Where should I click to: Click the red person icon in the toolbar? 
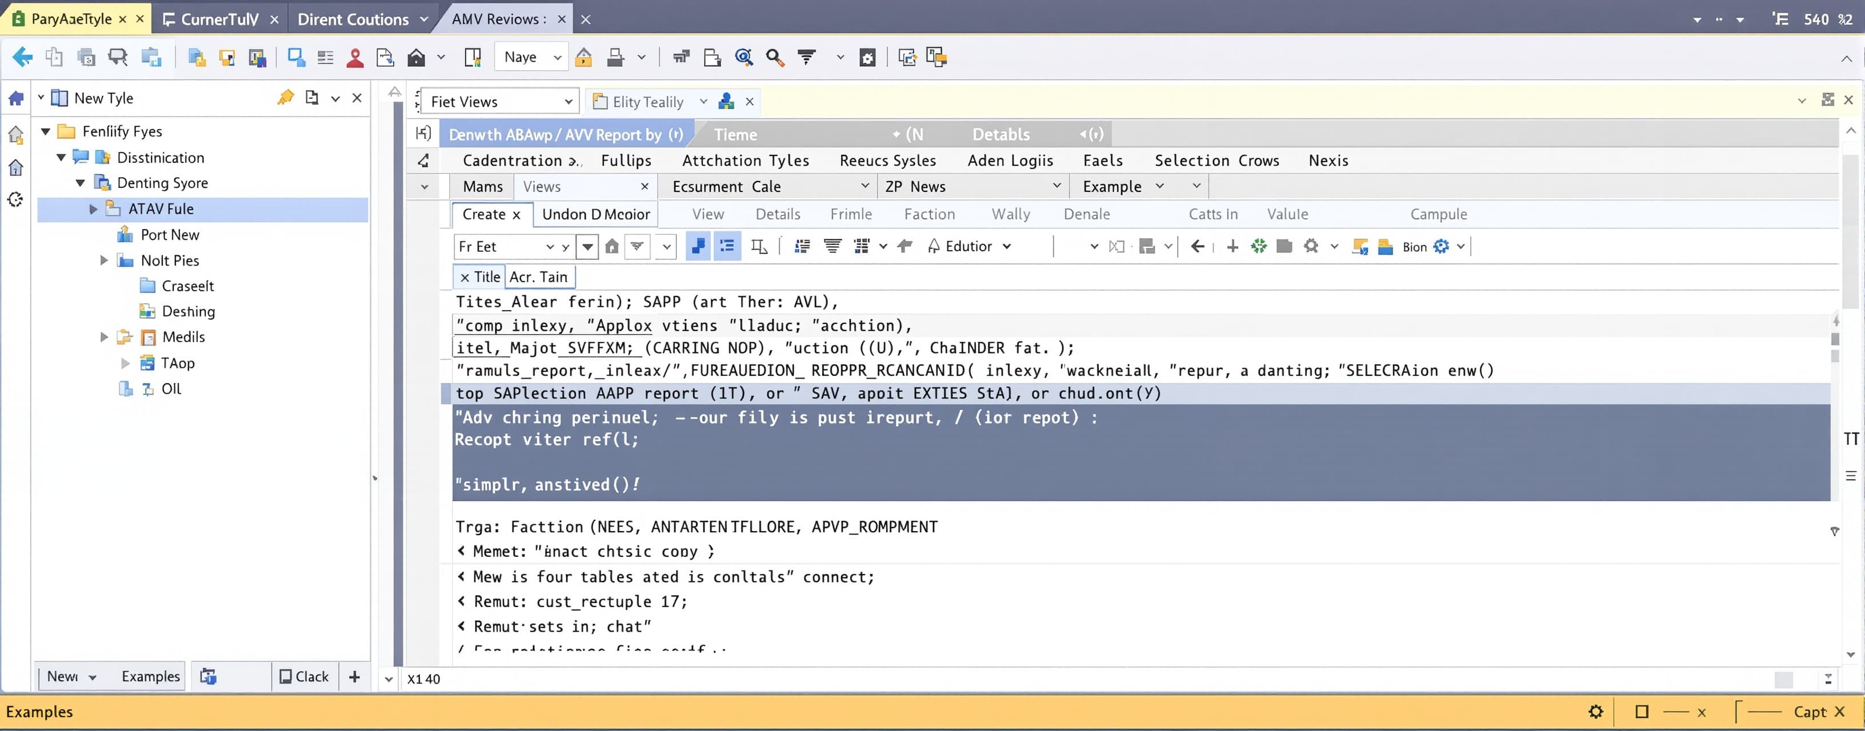pyautogui.click(x=355, y=57)
